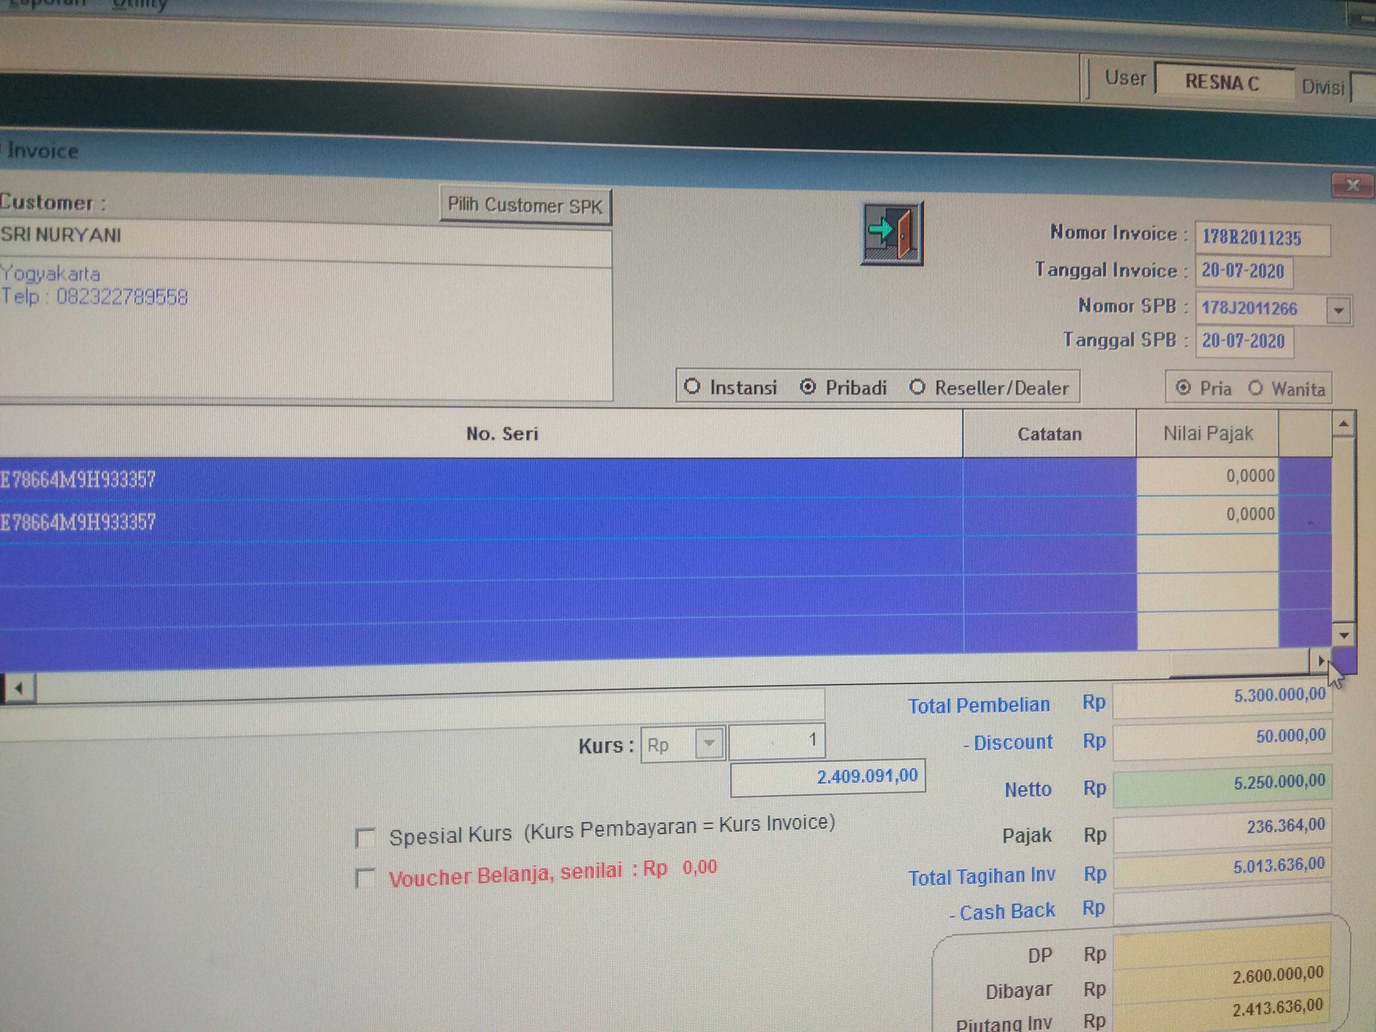
Task: Select the Pribadi radio option
Action: tap(807, 387)
